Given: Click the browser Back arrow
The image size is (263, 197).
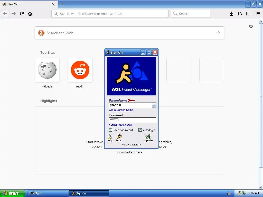Looking at the screenshot, I should [5, 14].
